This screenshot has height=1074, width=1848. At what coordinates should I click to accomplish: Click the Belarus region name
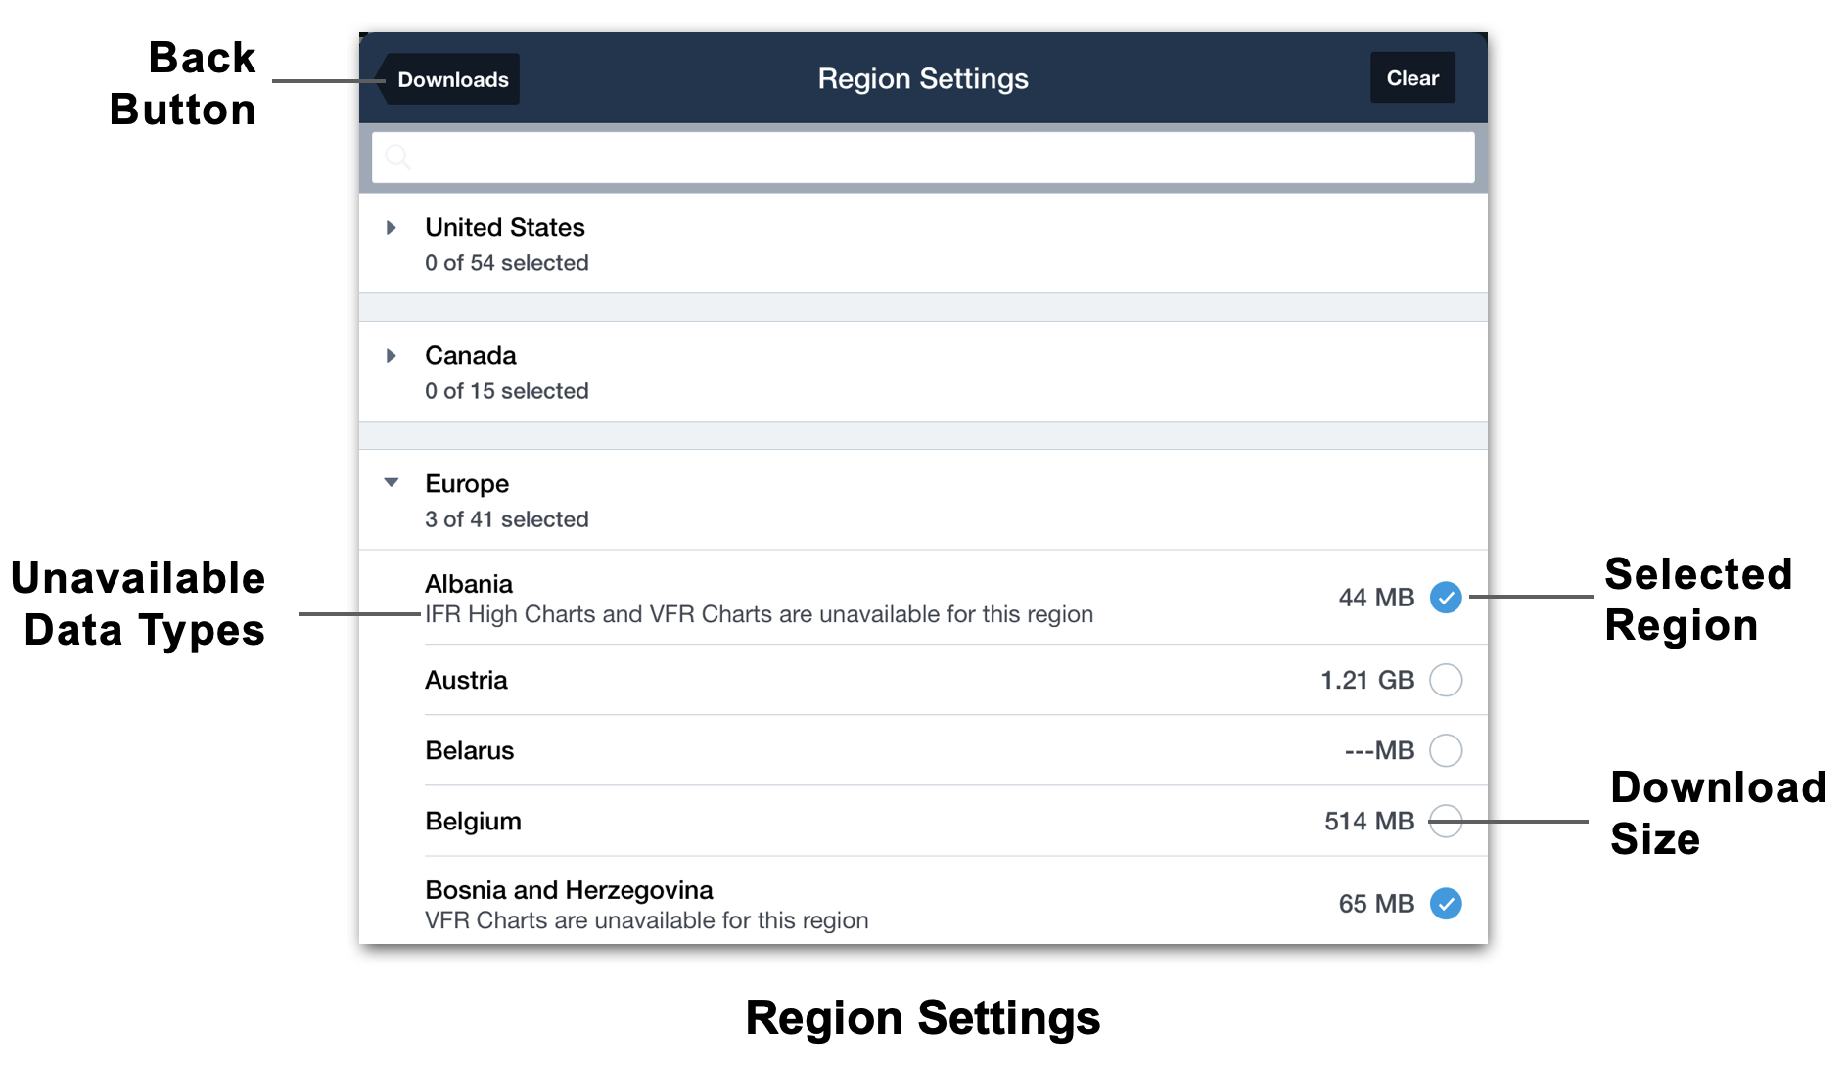[470, 750]
